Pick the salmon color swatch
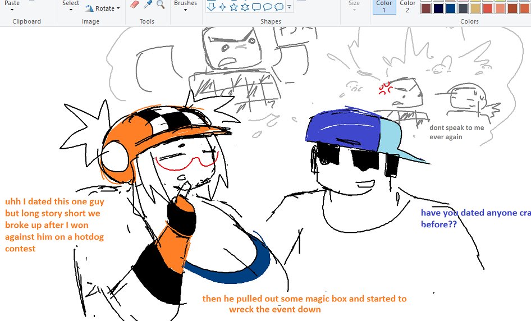Screen dimensions: 531x321 [500, 9]
